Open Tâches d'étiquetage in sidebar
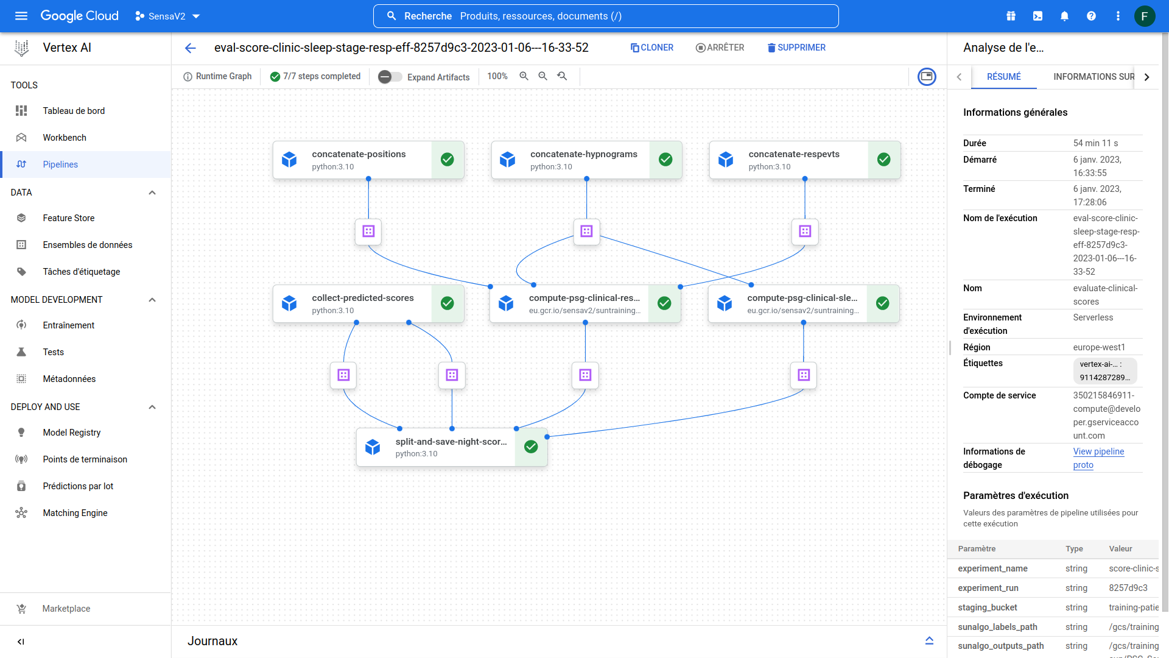This screenshot has height=658, width=1169. pyautogui.click(x=85, y=272)
